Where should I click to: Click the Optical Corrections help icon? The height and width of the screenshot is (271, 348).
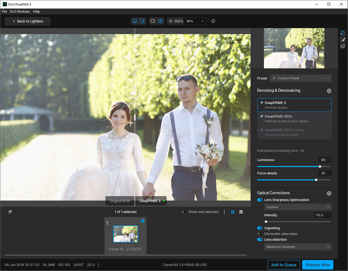pos(329,193)
